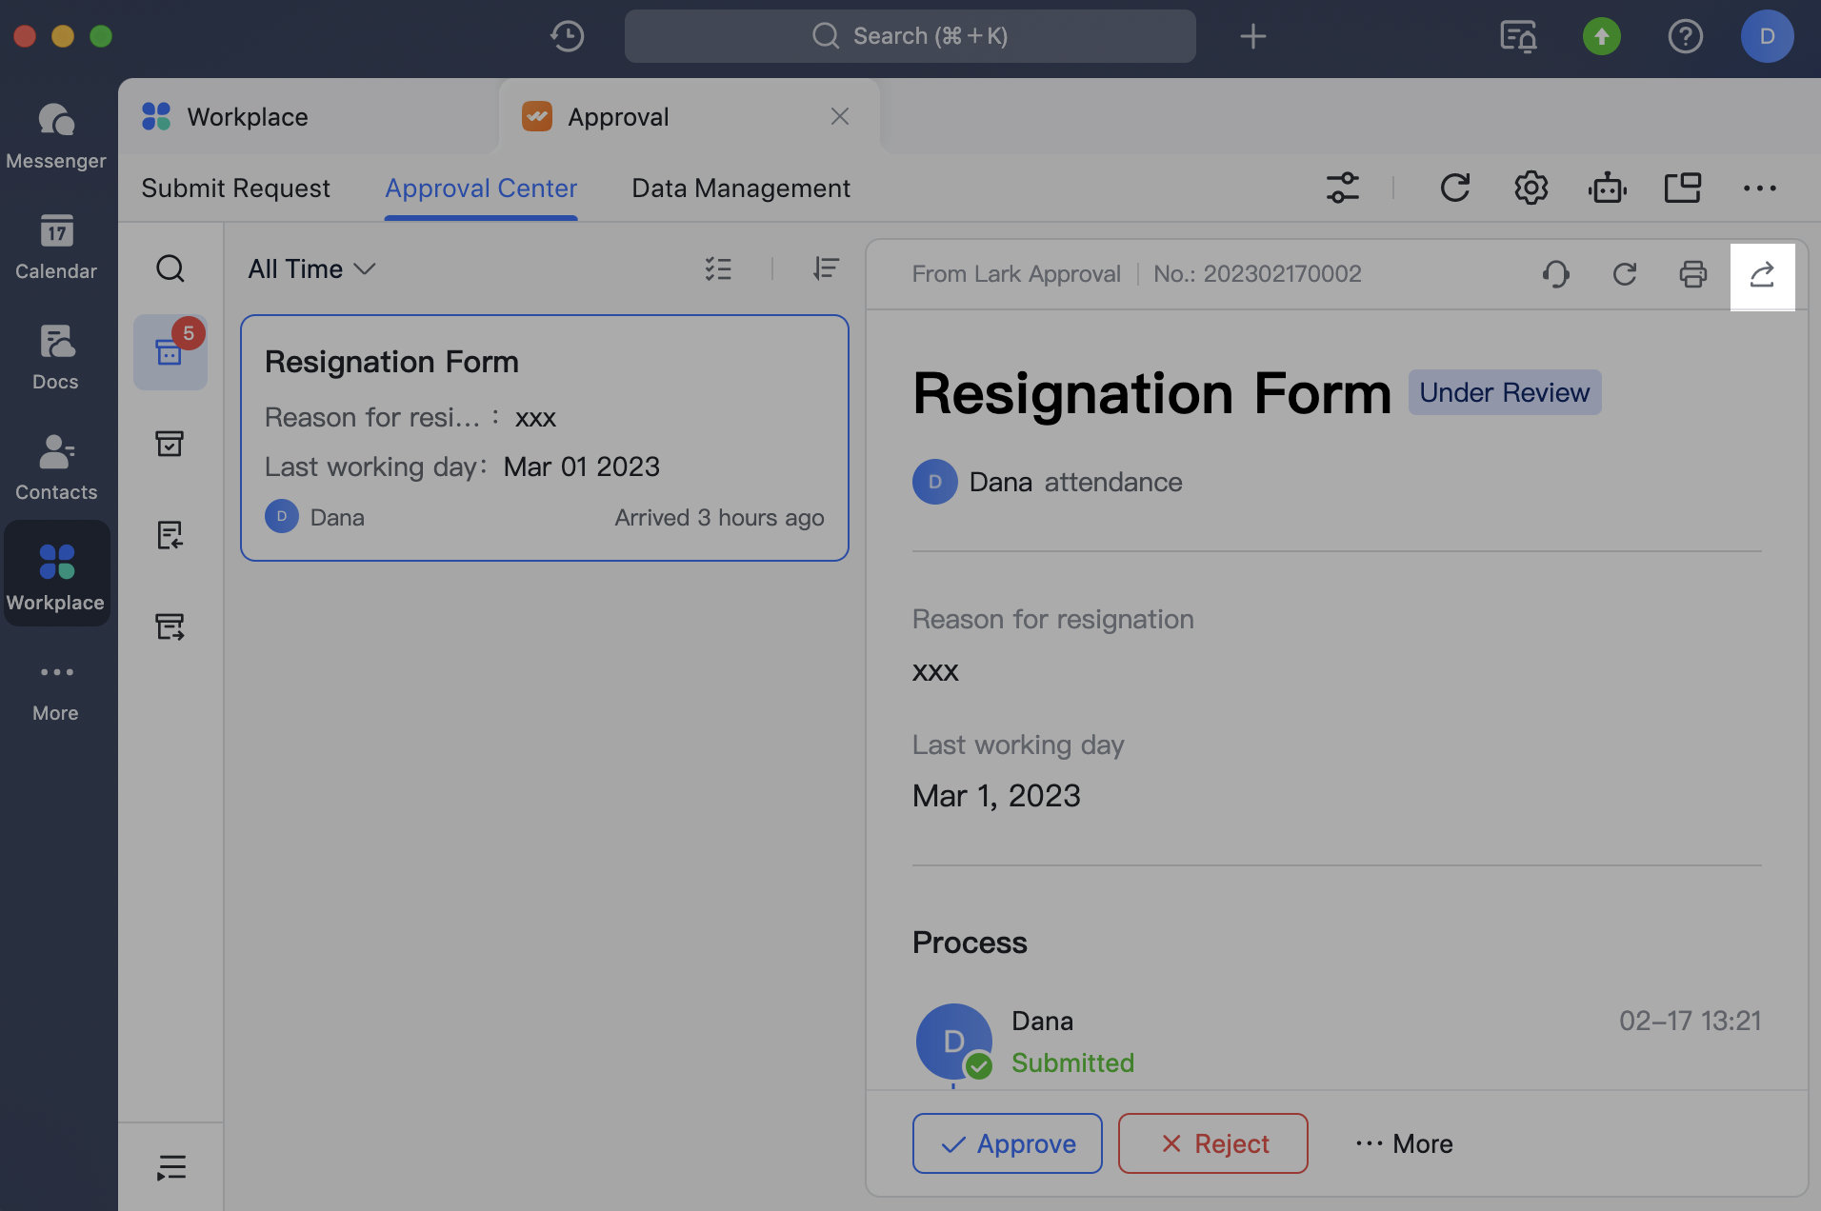Open the bot assistant icon in toolbar
Image resolution: width=1821 pixels, height=1211 pixels.
click(1607, 188)
